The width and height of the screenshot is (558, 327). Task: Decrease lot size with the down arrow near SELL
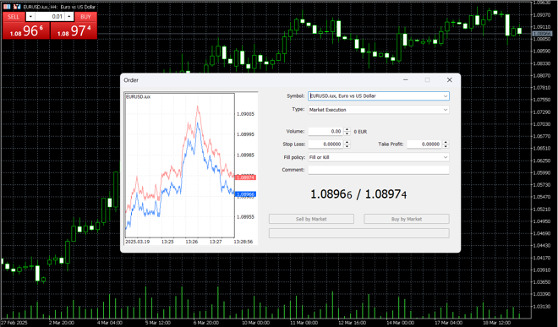pyautogui.click(x=30, y=17)
